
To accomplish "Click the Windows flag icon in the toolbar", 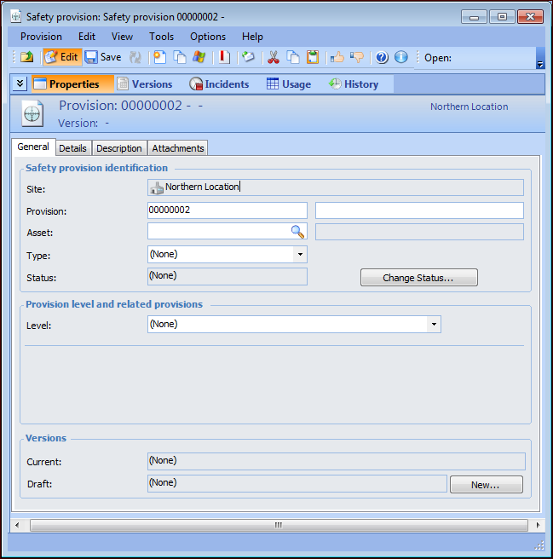I will tap(199, 57).
